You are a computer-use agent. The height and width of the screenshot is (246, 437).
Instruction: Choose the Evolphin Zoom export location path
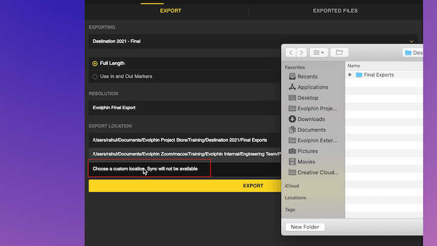(185, 154)
